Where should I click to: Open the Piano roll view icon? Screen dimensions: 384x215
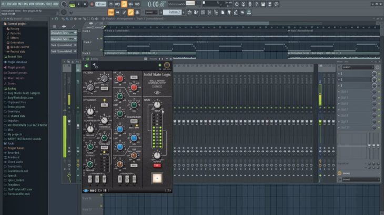pyautogui.click(x=196, y=12)
